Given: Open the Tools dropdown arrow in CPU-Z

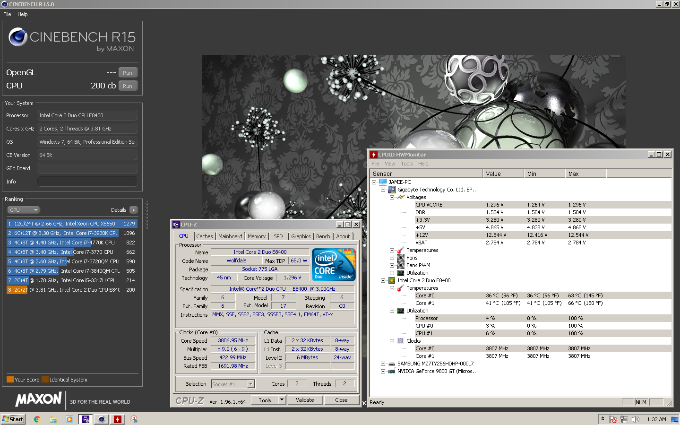Looking at the screenshot, I should pyautogui.click(x=282, y=400).
